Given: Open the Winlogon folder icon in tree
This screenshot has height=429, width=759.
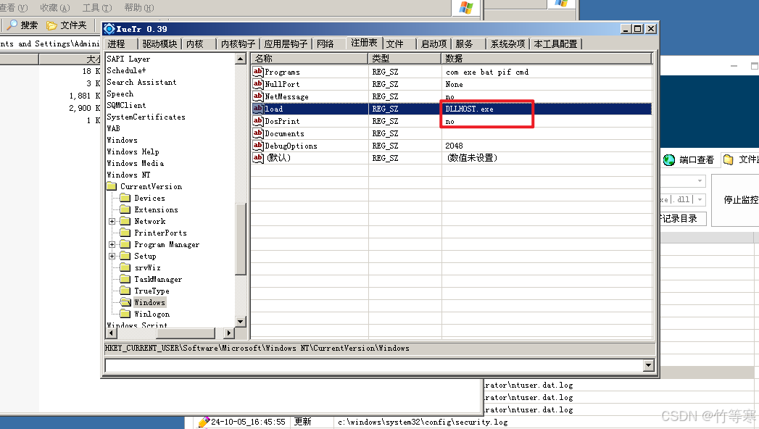Looking at the screenshot, I should pos(125,314).
